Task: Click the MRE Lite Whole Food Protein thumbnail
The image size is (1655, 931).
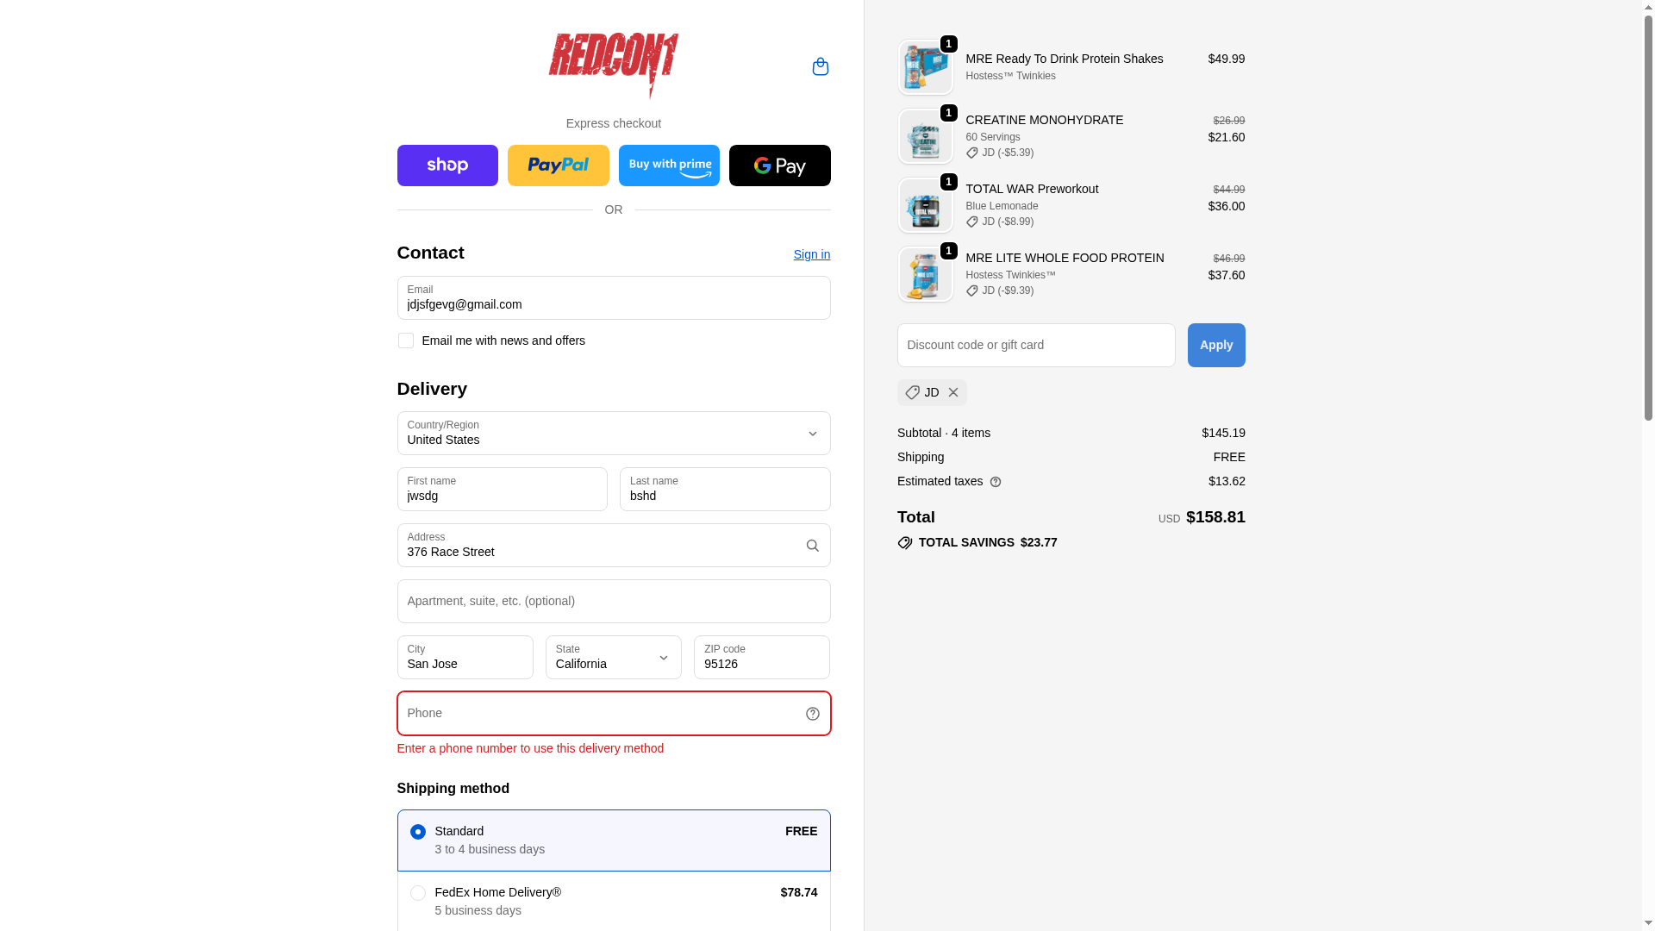Action: [925, 274]
